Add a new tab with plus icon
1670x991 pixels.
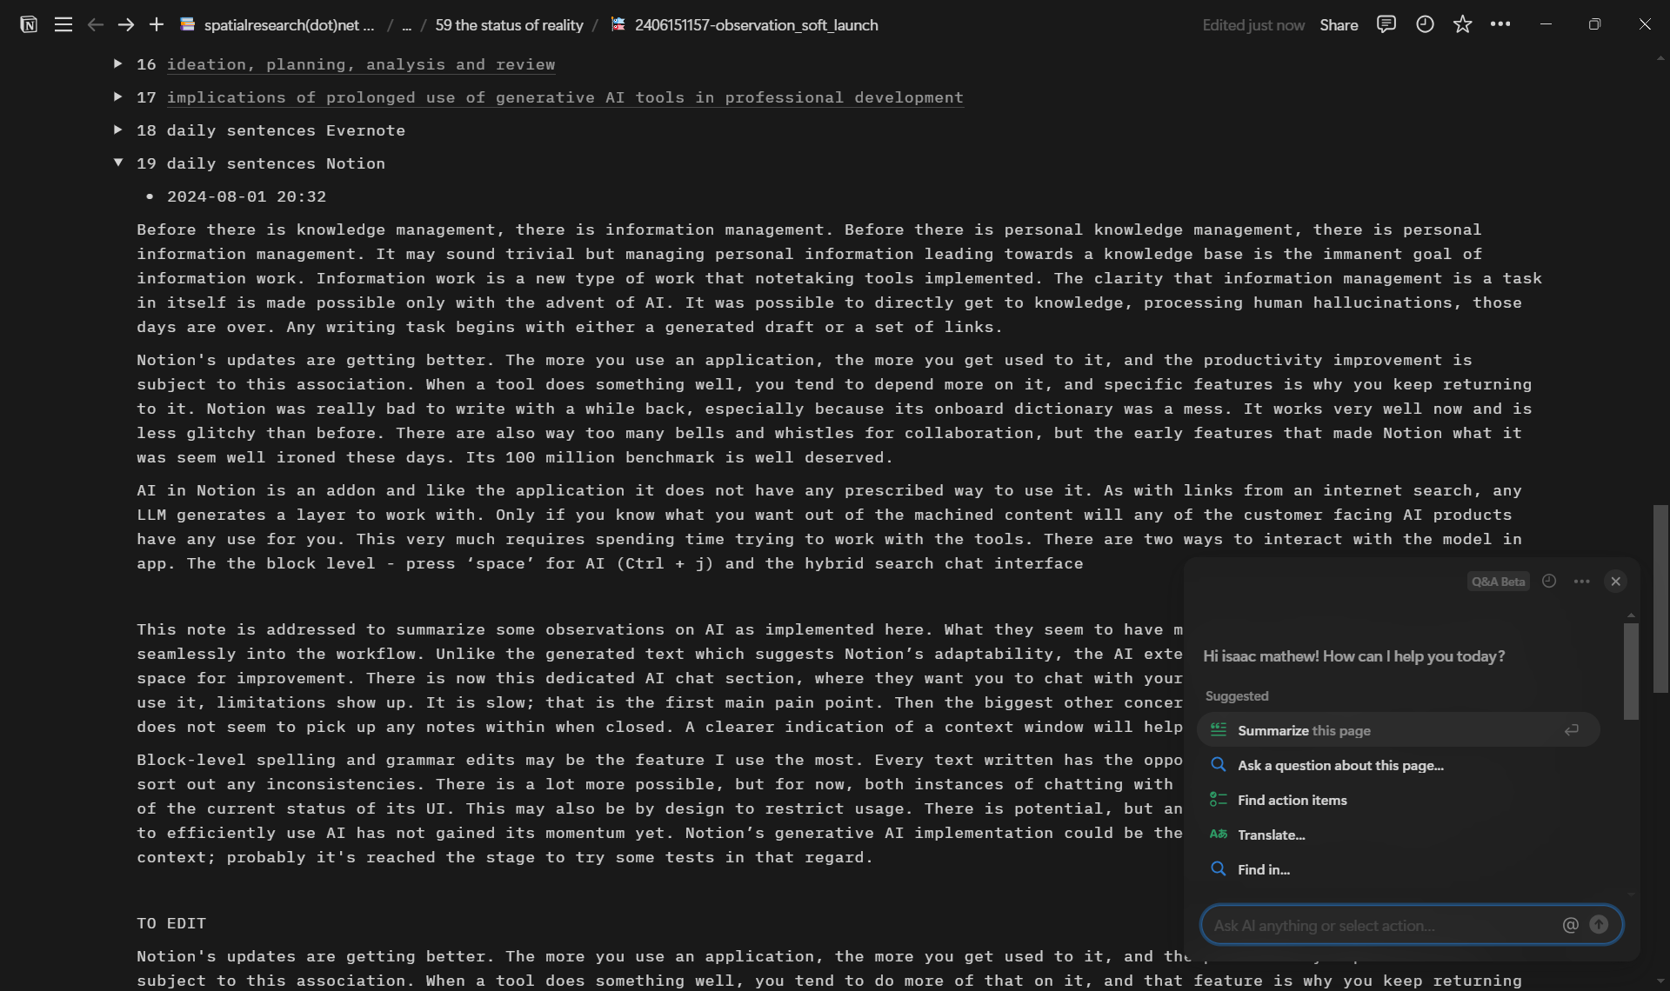pos(157,24)
